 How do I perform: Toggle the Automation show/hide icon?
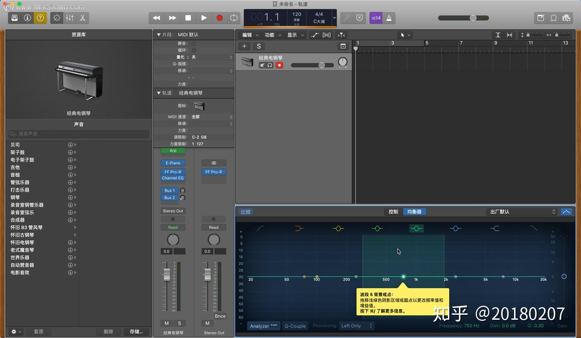pyautogui.click(x=315, y=35)
